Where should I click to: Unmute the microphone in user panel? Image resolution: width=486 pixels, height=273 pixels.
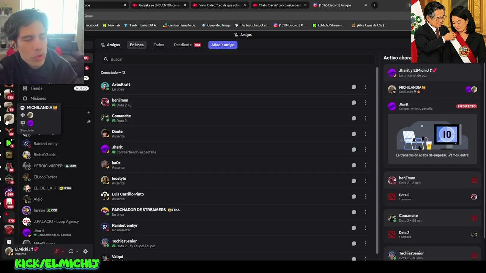click(x=57, y=251)
